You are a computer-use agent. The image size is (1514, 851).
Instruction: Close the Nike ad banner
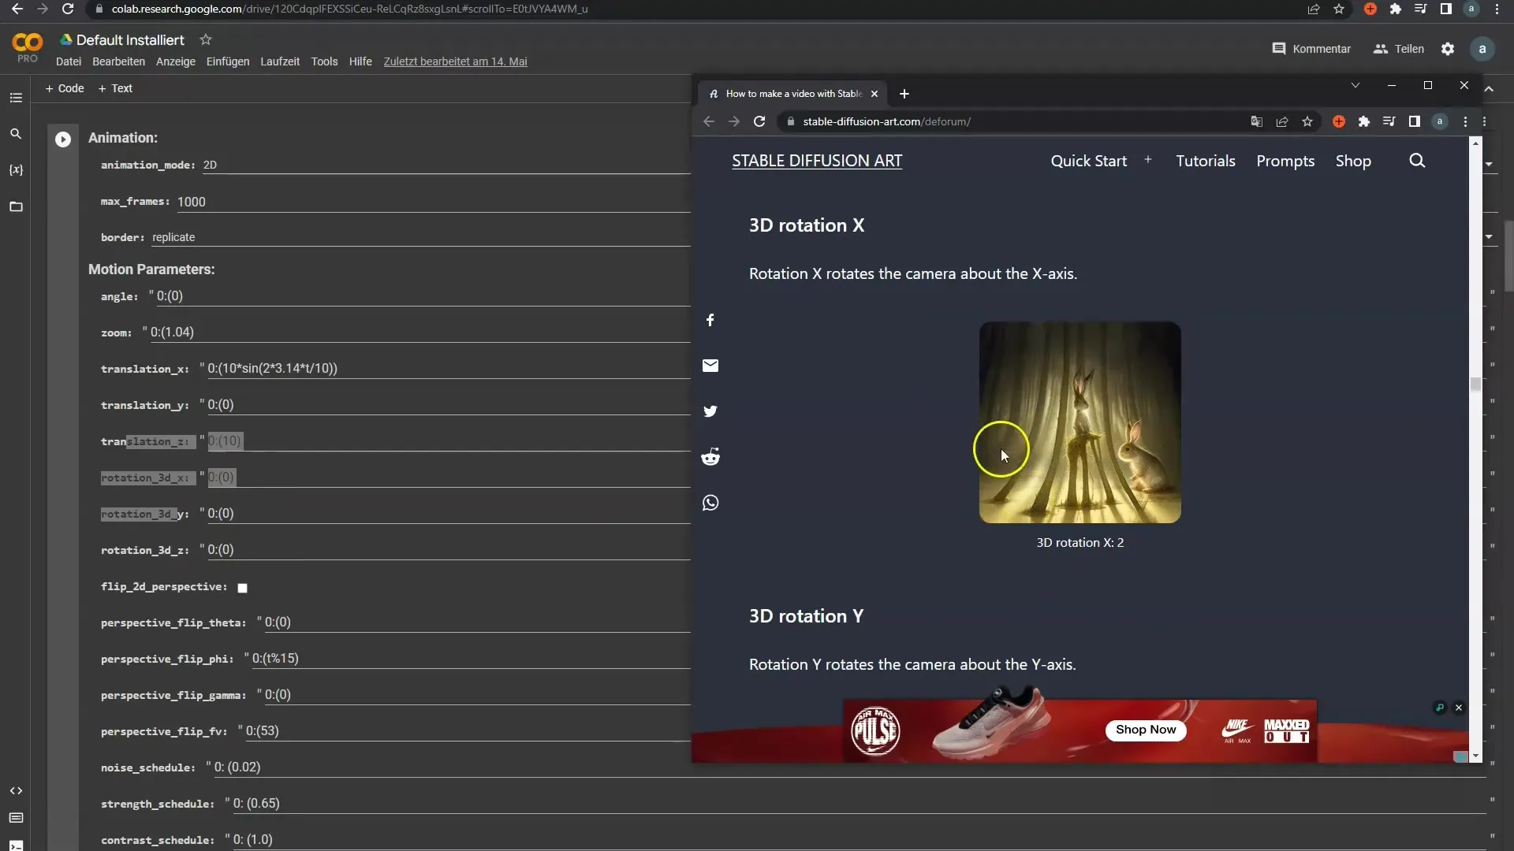tap(1459, 708)
